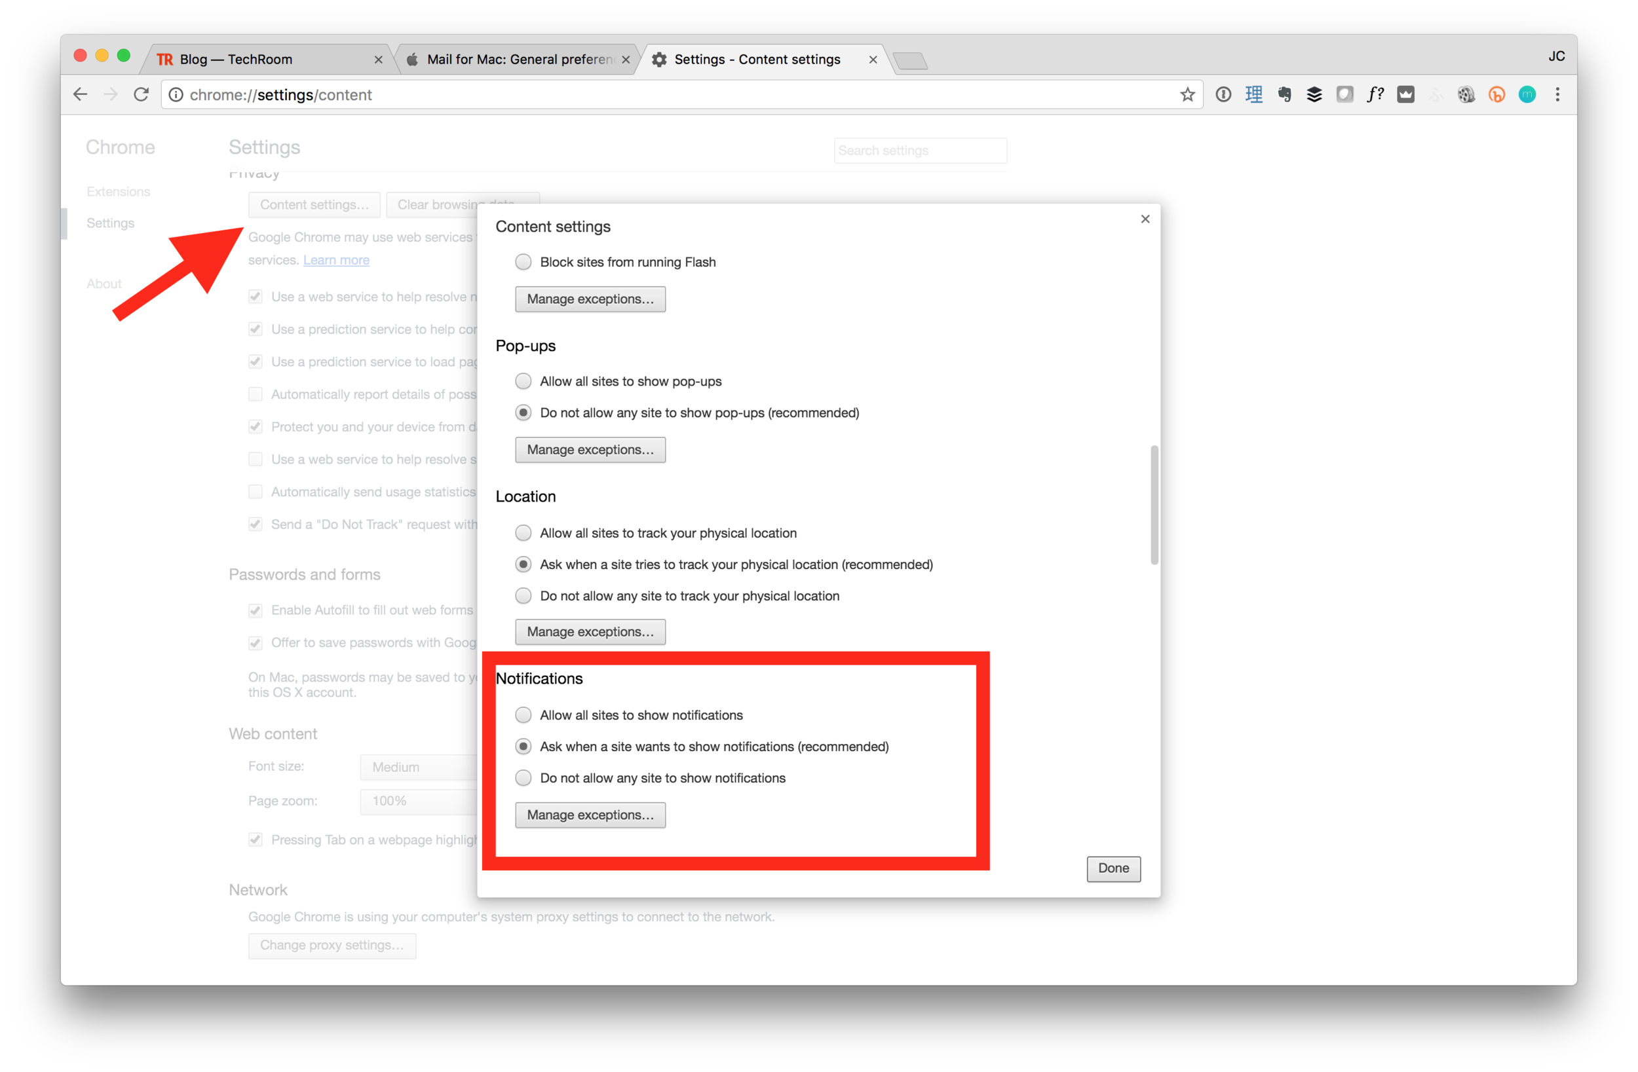Select Block sites from running Flash
Viewport: 1638px width, 1072px height.
click(523, 262)
